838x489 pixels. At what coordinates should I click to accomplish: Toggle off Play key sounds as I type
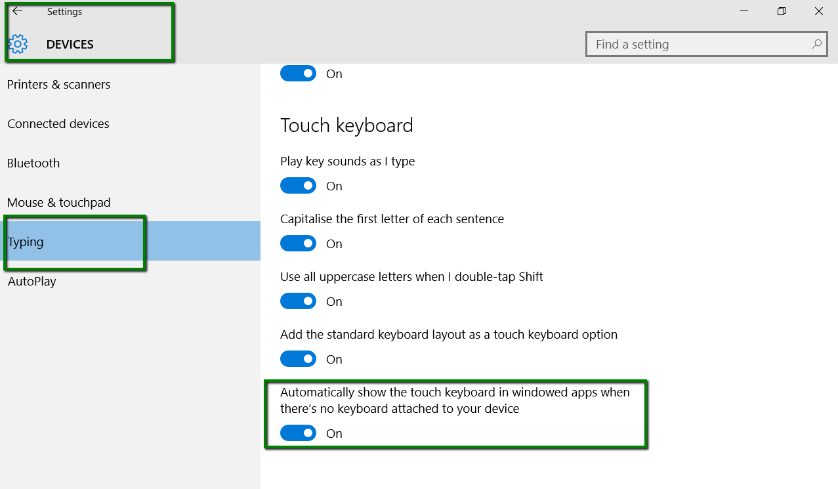[x=298, y=186]
